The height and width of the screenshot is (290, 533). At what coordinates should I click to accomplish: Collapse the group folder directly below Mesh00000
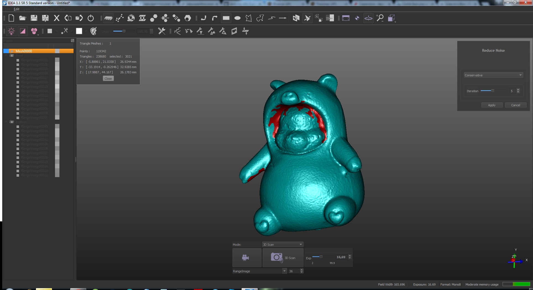[x=6, y=56]
